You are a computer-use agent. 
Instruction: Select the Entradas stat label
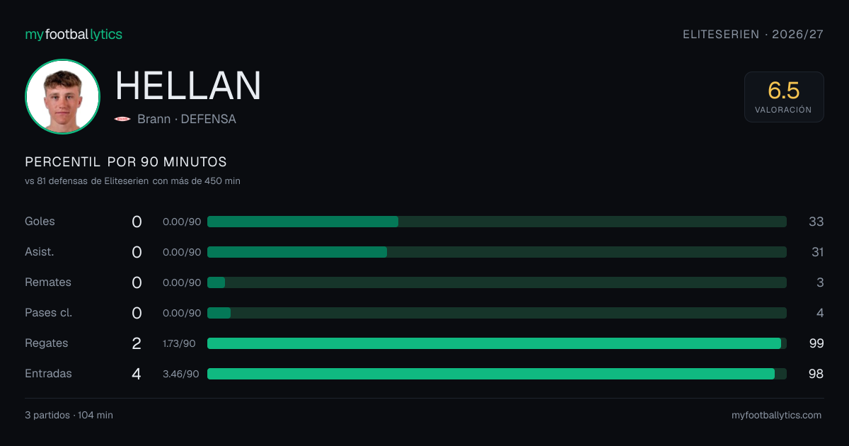coord(48,374)
